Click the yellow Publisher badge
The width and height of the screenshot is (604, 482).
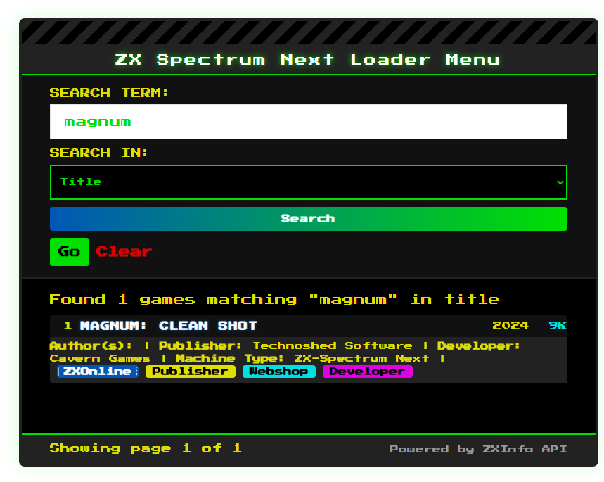click(x=190, y=372)
